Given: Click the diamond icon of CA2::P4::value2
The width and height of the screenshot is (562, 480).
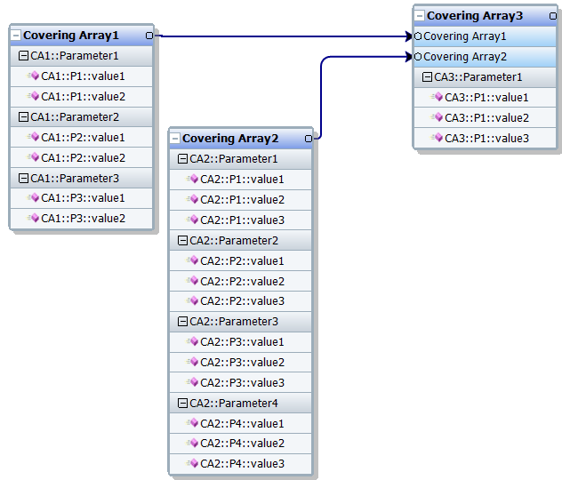Looking at the screenshot, I should pyautogui.click(x=193, y=443).
